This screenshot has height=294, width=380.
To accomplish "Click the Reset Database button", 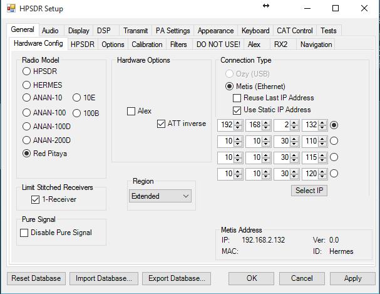I will [x=36, y=278].
